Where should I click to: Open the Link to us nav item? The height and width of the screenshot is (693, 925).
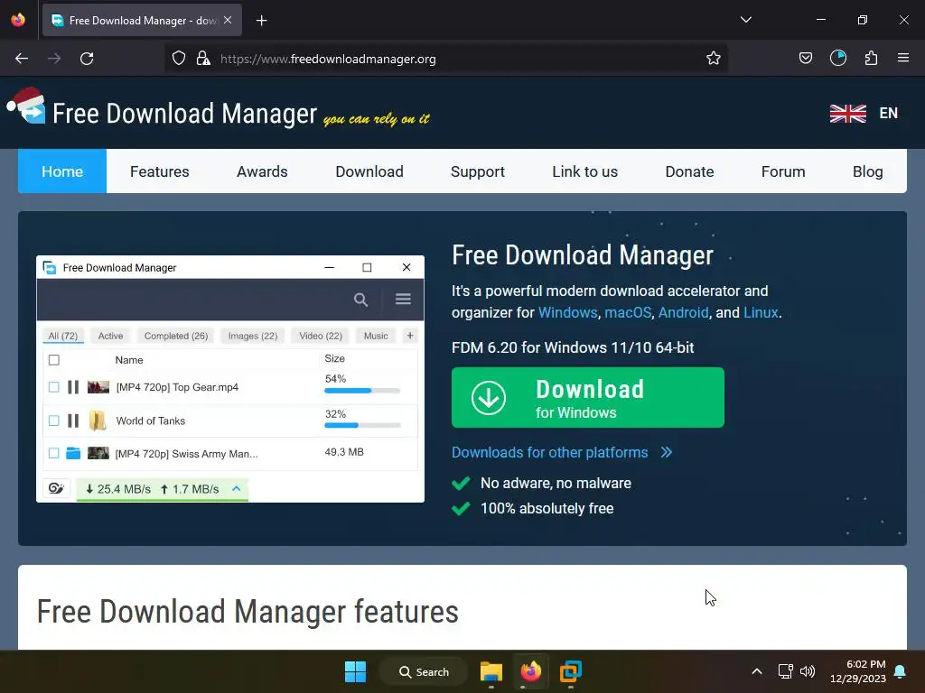tap(584, 171)
